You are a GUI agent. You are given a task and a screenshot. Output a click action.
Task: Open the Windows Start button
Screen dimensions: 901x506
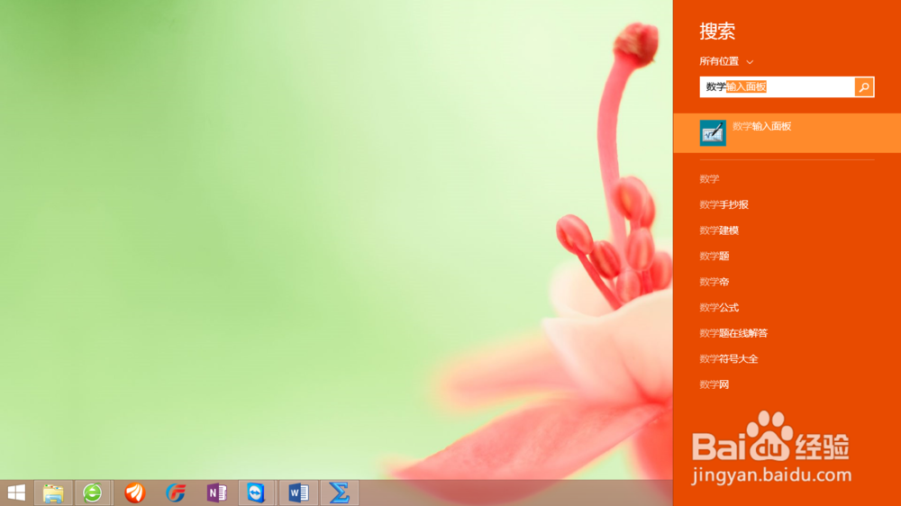pos(16,492)
